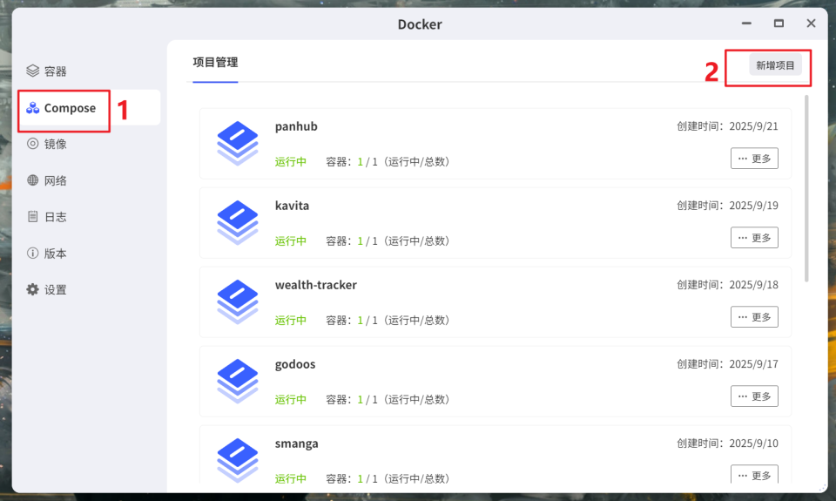The height and width of the screenshot is (501, 836).
Task: Open the 设置 section label
Action: point(56,290)
